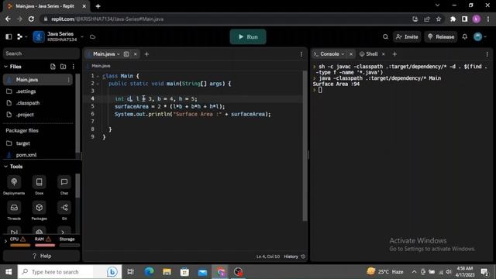Viewport: 496px width, 279px height.
Task: Open the Deployments tool
Action: click(14, 185)
